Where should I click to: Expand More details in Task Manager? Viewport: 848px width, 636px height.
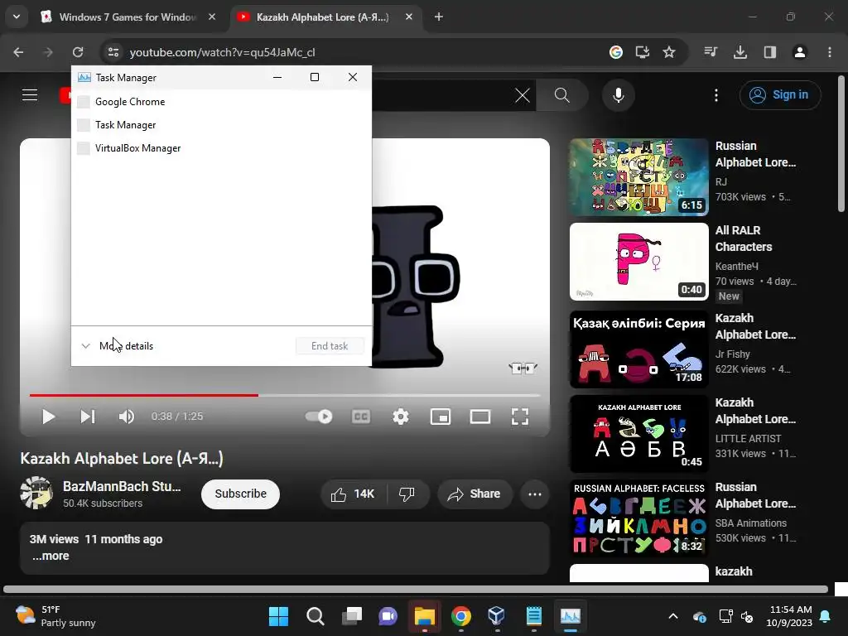pyautogui.click(x=118, y=346)
